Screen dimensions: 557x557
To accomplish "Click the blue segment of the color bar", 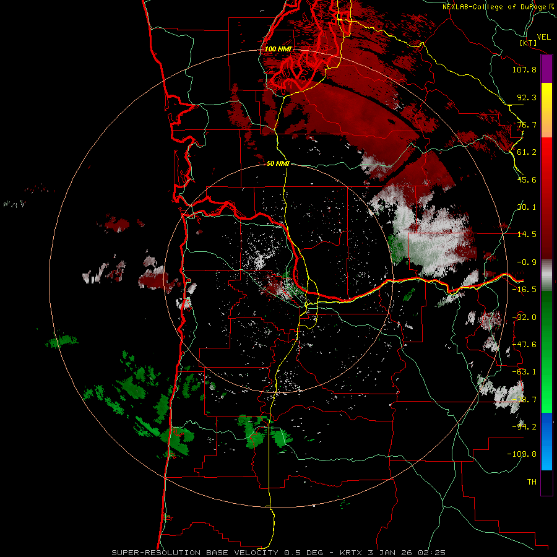I will pos(546,441).
